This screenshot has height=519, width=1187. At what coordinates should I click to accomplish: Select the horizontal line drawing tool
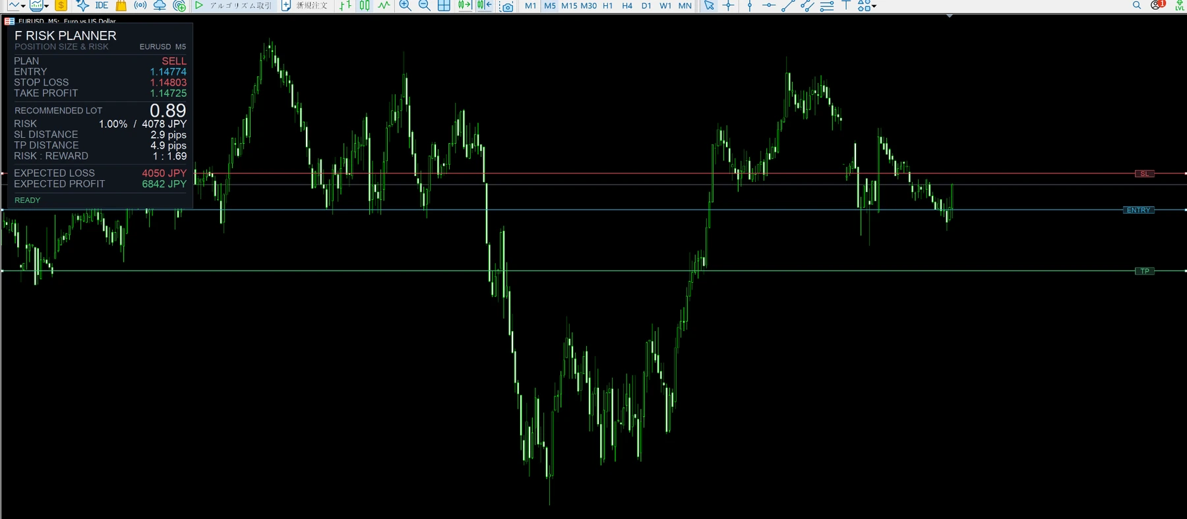tap(769, 5)
